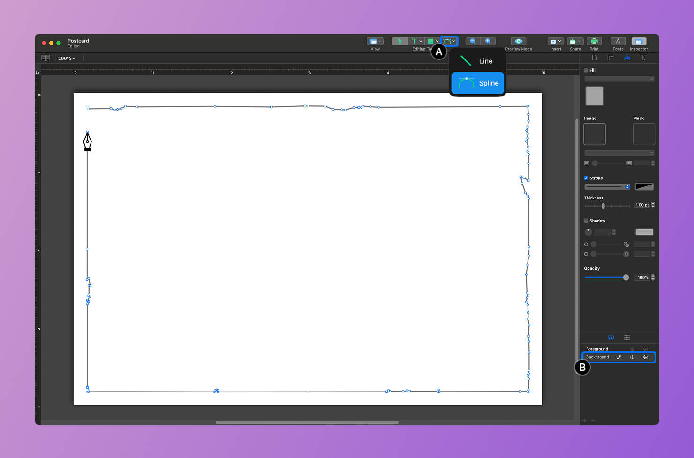694x458 pixels.
Task: Open the zoom level 200% dropdown
Action: tap(66, 58)
